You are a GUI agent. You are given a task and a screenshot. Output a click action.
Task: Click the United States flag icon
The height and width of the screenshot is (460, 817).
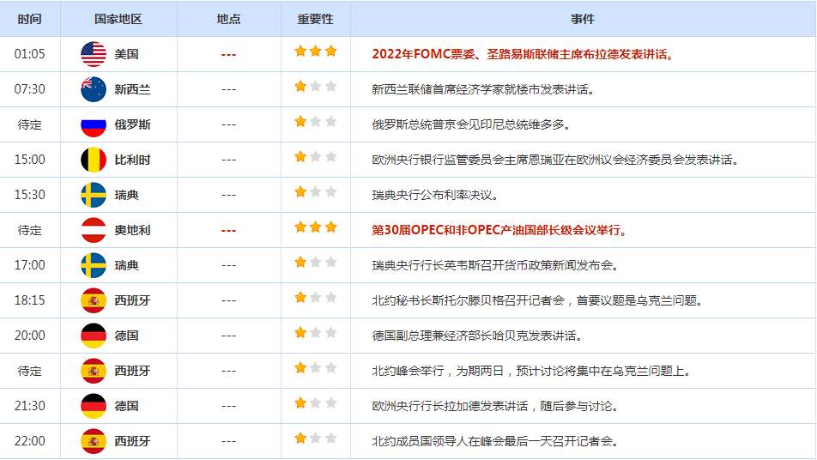tap(94, 54)
